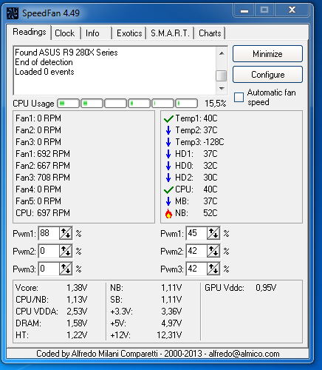This screenshot has width=322, height=370.
Task: Click the log scrollbar up arrow
Action: point(222,53)
